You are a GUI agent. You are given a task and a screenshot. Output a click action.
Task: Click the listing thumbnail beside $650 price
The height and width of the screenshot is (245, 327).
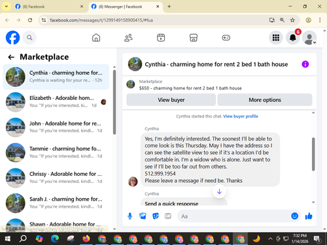tap(131, 84)
